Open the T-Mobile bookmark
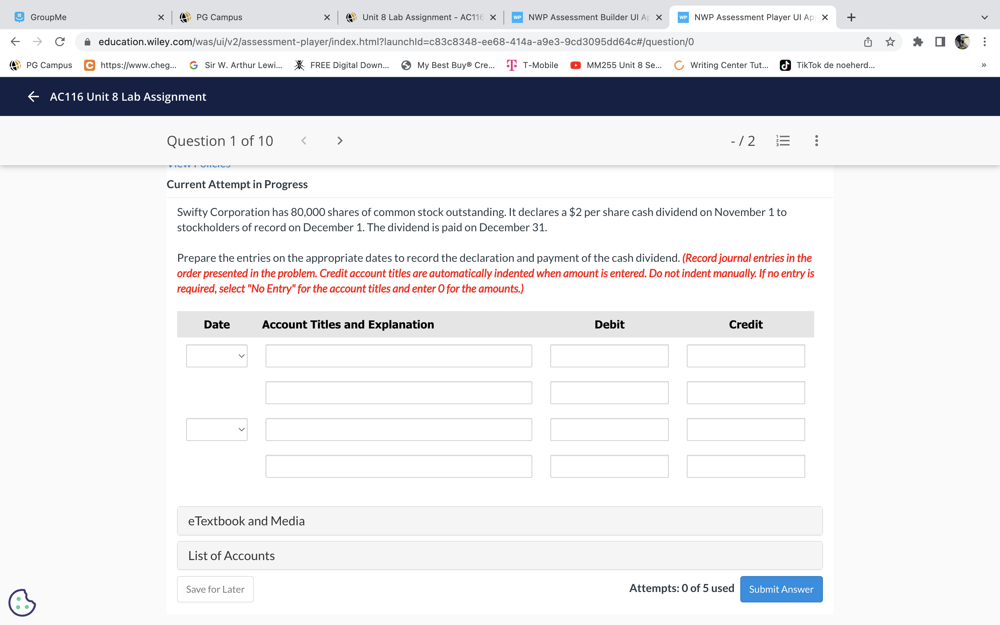This screenshot has width=1000, height=625. coord(532,65)
